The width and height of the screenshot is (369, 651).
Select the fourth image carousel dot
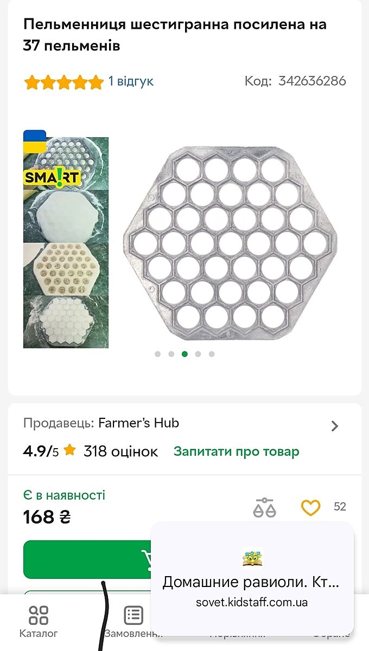coord(198,354)
